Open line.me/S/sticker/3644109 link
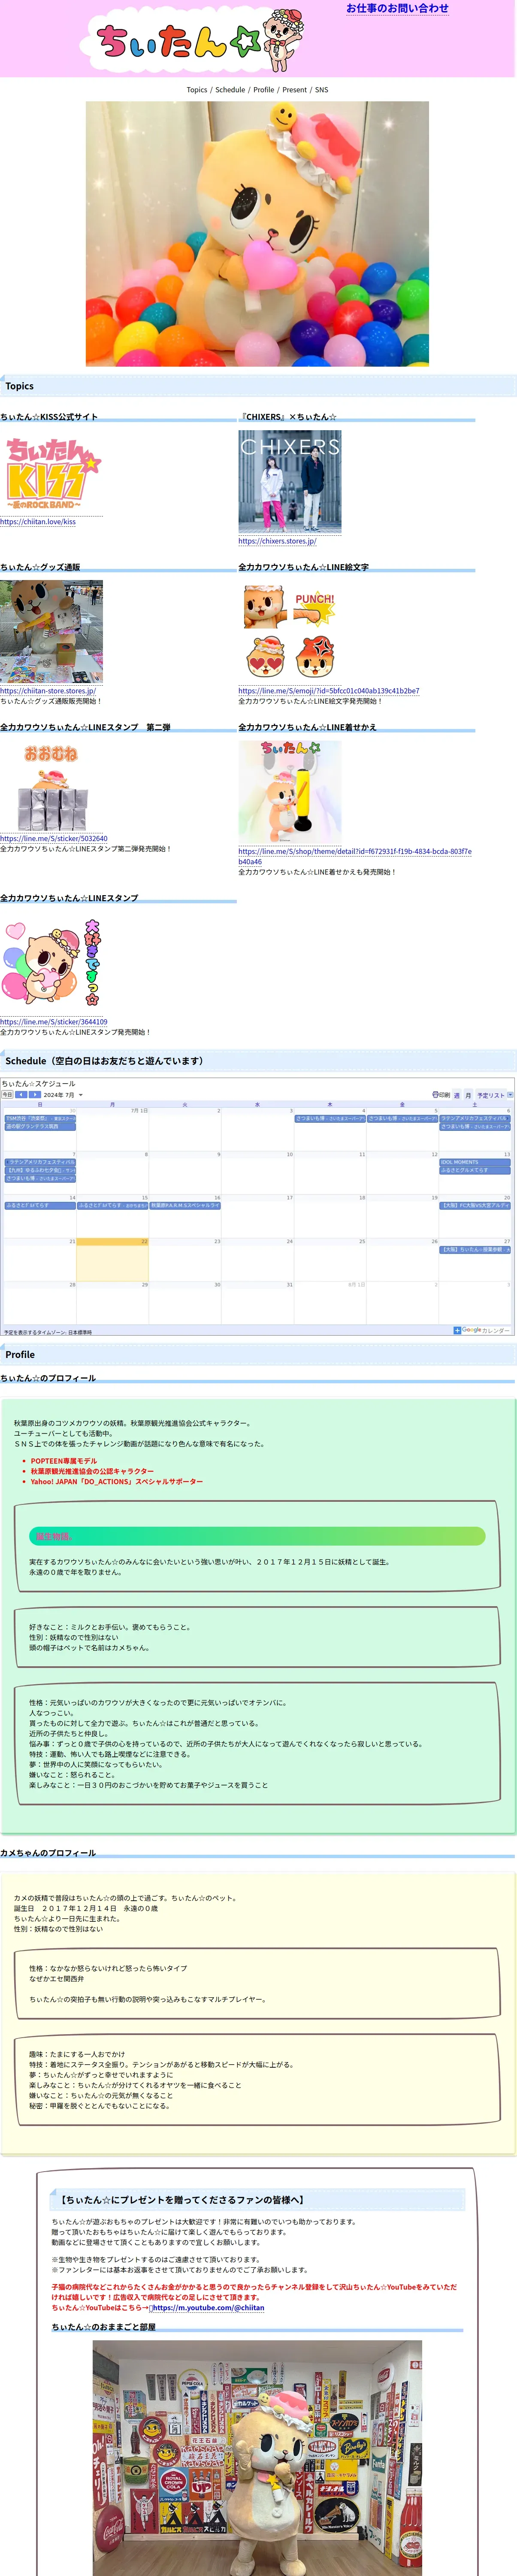Viewport: 517px width, 2576px height. (54, 1021)
